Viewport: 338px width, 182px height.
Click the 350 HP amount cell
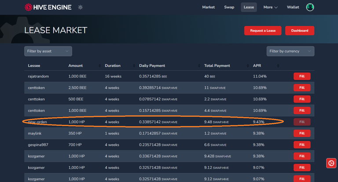75,133
